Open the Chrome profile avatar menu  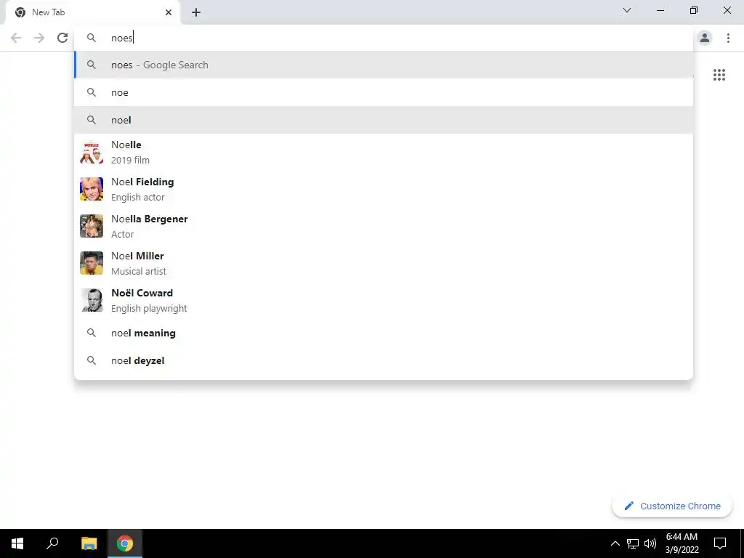[705, 38]
